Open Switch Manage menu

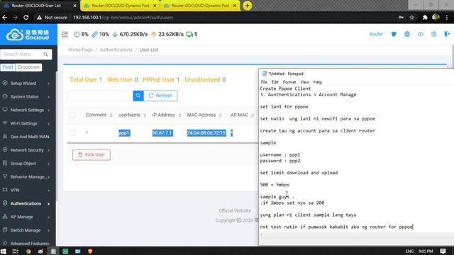click(x=28, y=230)
